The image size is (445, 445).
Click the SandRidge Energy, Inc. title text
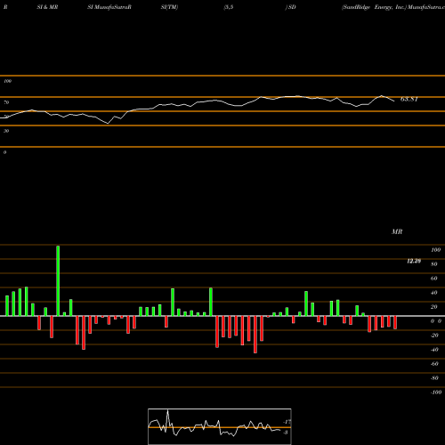pos(374,7)
